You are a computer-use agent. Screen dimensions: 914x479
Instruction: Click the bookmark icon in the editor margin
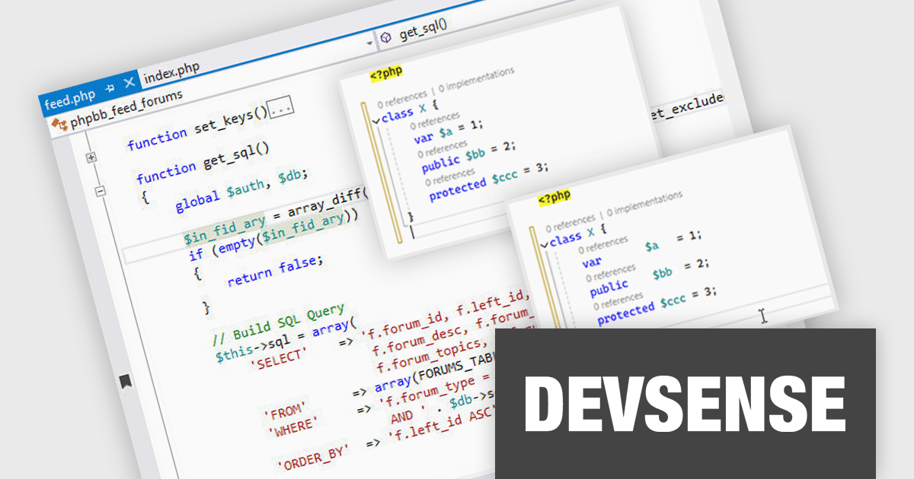coord(124,382)
